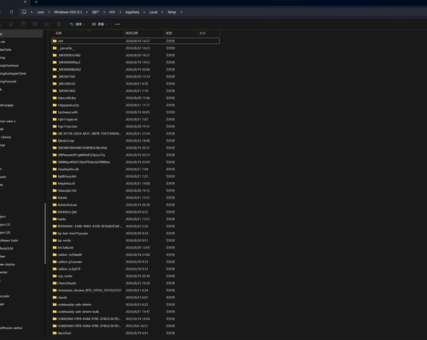This screenshot has width=427, height=340.
Task: Expand chevron after AppData breadcrumb
Action: [144, 12]
